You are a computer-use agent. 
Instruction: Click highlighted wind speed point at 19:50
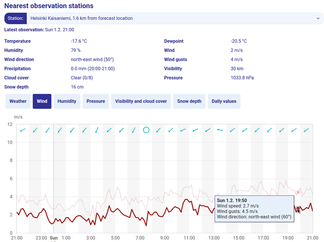(x=298, y=209)
